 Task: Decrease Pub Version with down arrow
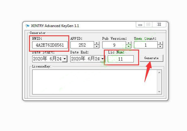(x=128, y=47)
